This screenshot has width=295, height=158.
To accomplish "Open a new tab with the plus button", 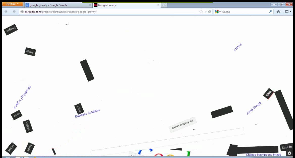I will 164,5.
